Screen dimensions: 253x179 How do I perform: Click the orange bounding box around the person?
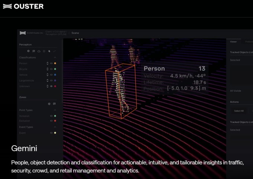(x=121, y=91)
